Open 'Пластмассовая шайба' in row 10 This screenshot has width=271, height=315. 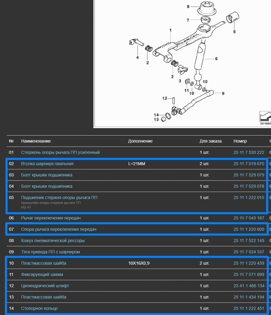pos(43,263)
